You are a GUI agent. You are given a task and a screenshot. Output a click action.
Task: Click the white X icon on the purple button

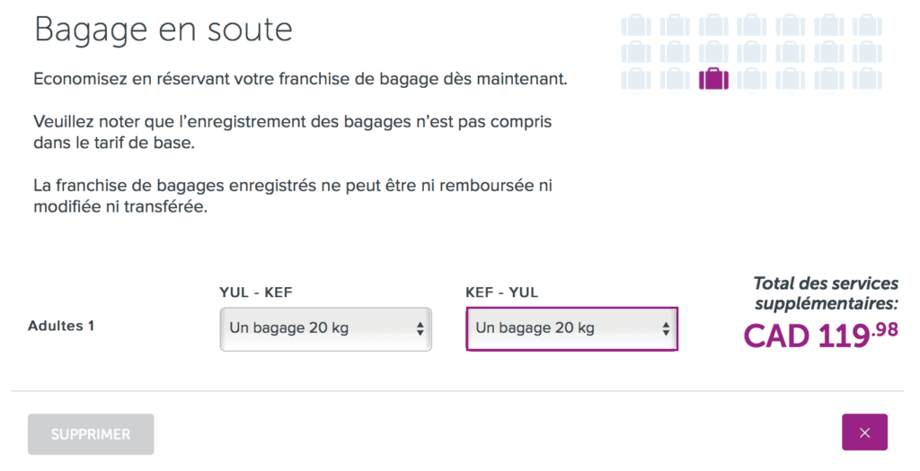[864, 432]
